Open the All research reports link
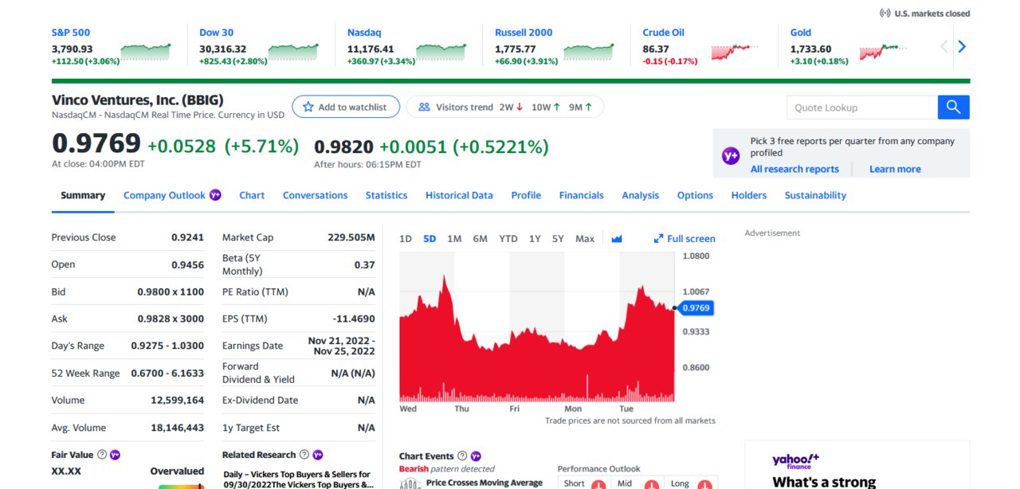1020x489 pixels. (794, 169)
